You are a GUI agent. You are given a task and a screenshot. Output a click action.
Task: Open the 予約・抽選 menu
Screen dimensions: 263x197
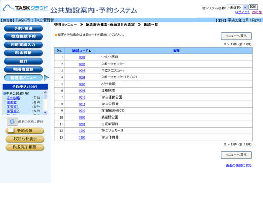tap(23, 28)
